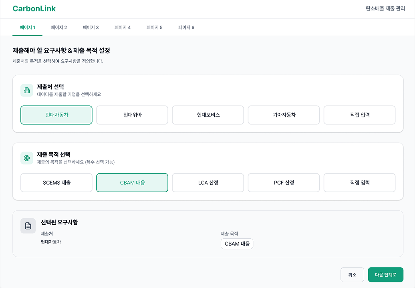Choose 직접 입력 under 제출 목적 선택
This screenshot has width=415, height=288.
point(359,183)
